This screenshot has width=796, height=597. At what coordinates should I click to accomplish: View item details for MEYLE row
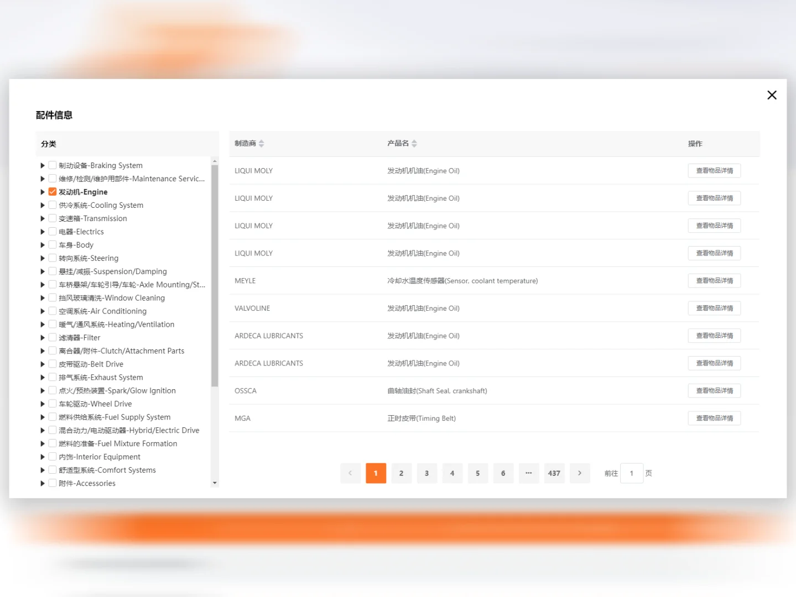click(x=714, y=281)
